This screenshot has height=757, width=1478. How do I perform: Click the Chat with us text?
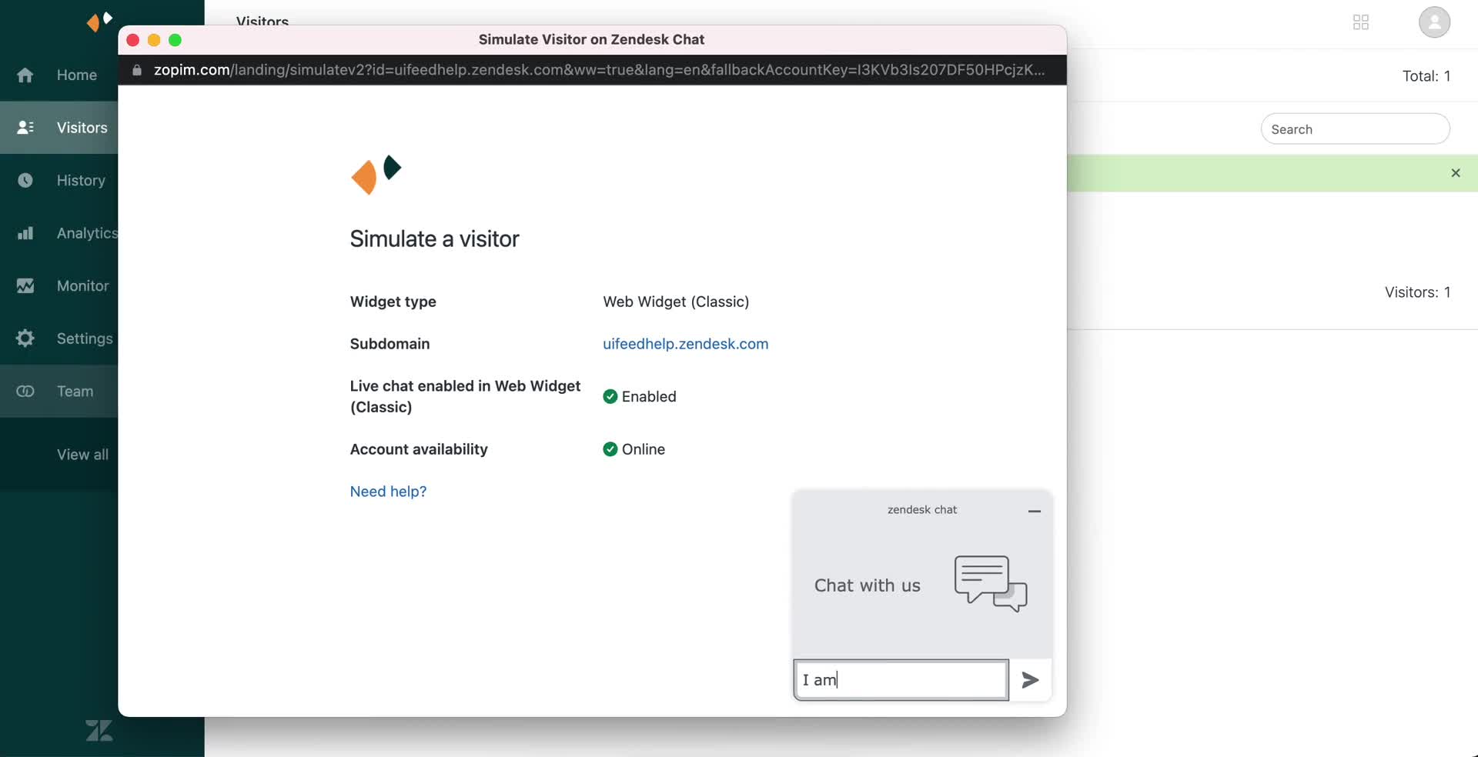[x=868, y=585]
